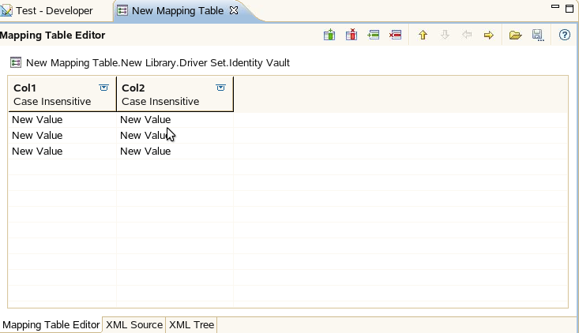Viewport: 579px width, 333px height.
Task: Open the XML Source tab
Action: (x=134, y=325)
